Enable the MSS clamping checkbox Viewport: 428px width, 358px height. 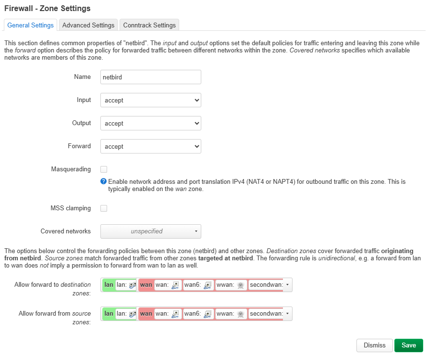pos(104,208)
